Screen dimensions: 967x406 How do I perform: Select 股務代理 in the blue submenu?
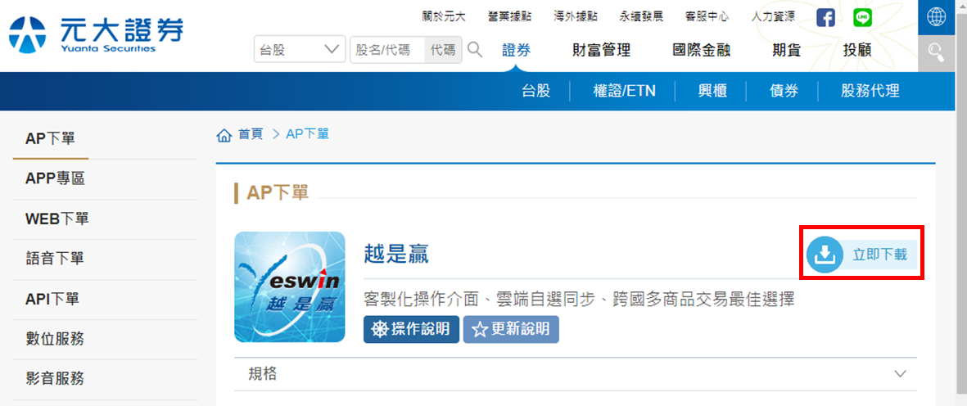pos(870,91)
